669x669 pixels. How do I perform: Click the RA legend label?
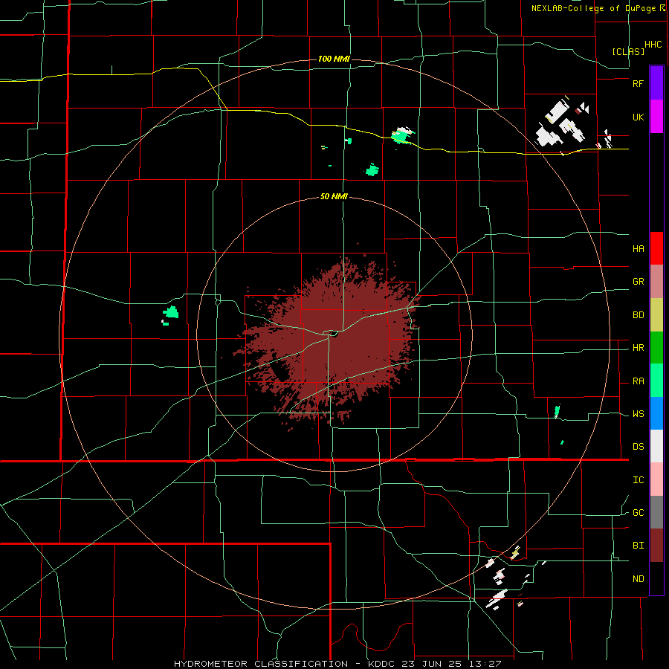638,381
